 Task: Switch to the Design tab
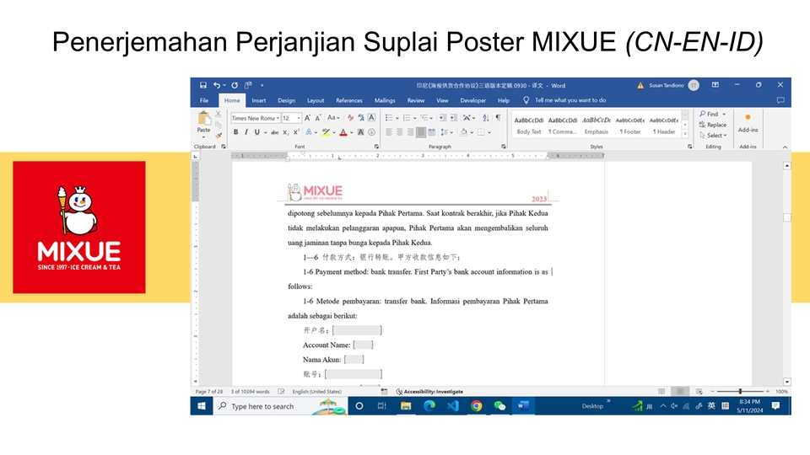(286, 100)
